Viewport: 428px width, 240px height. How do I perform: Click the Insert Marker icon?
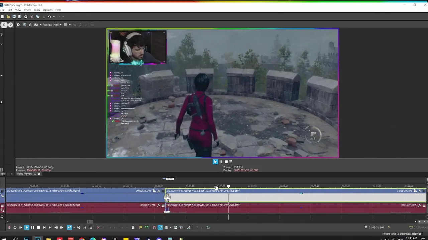(141, 227)
